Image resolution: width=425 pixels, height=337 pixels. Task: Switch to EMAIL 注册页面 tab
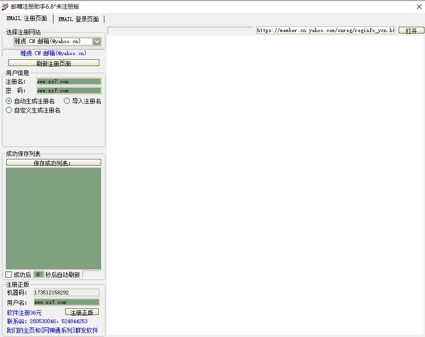click(27, 19)
